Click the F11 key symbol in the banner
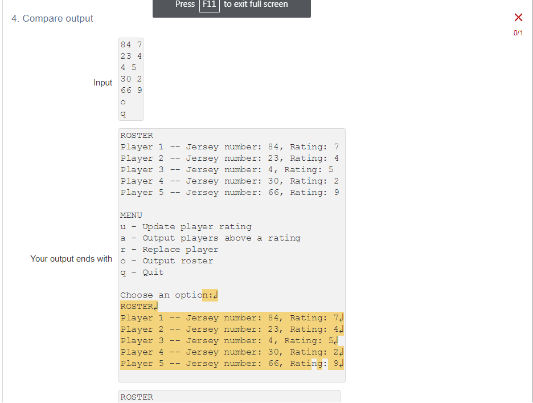Image resolution: width=533 pixels, height=403 pixels. 208,5
